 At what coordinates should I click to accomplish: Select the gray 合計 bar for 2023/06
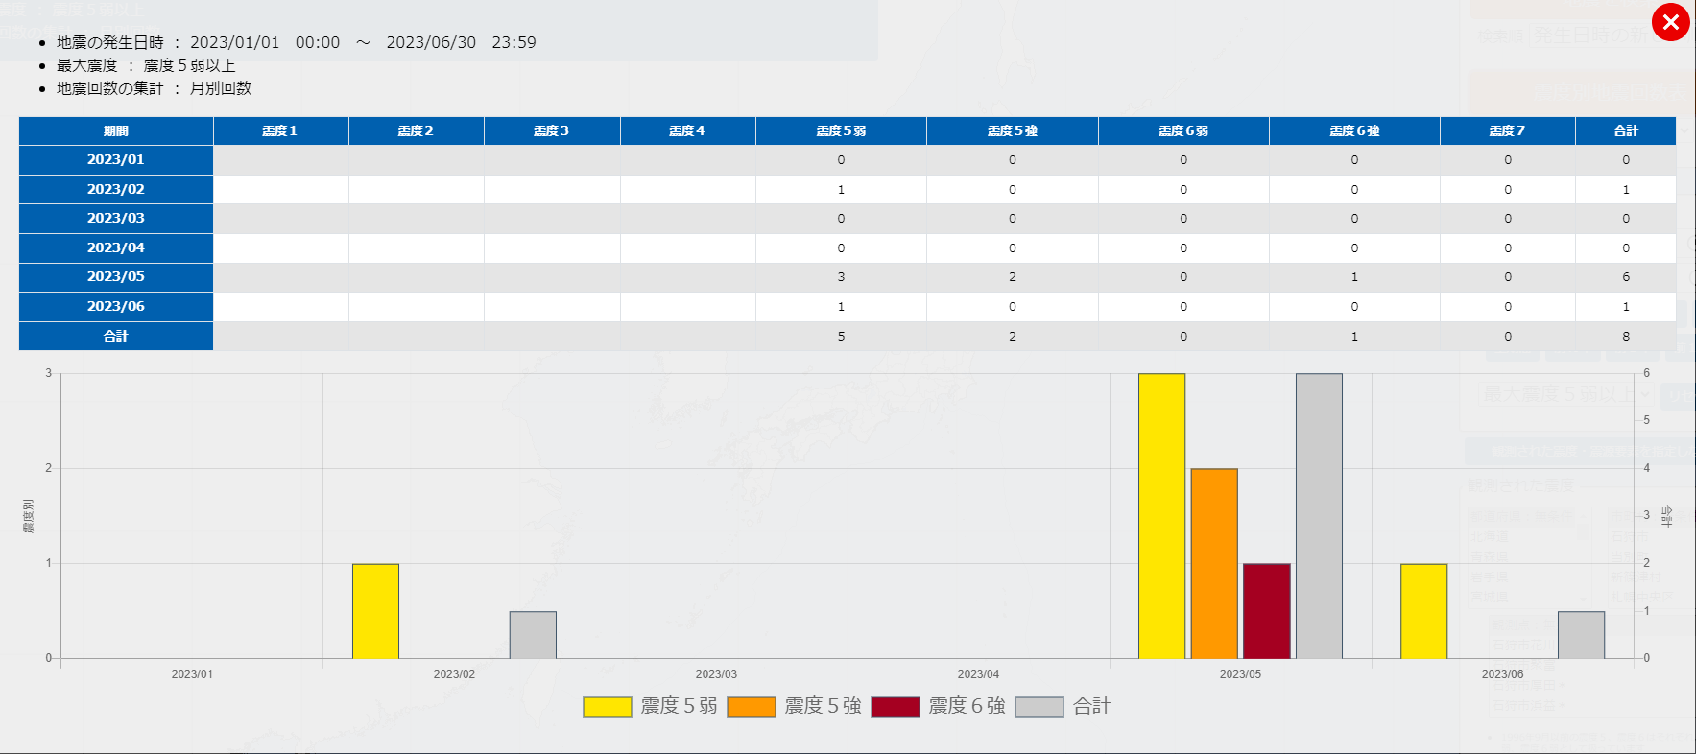[x=1581, y=635]
